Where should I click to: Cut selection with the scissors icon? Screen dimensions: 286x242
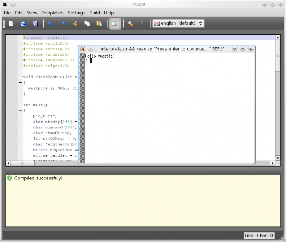[75, 24]
